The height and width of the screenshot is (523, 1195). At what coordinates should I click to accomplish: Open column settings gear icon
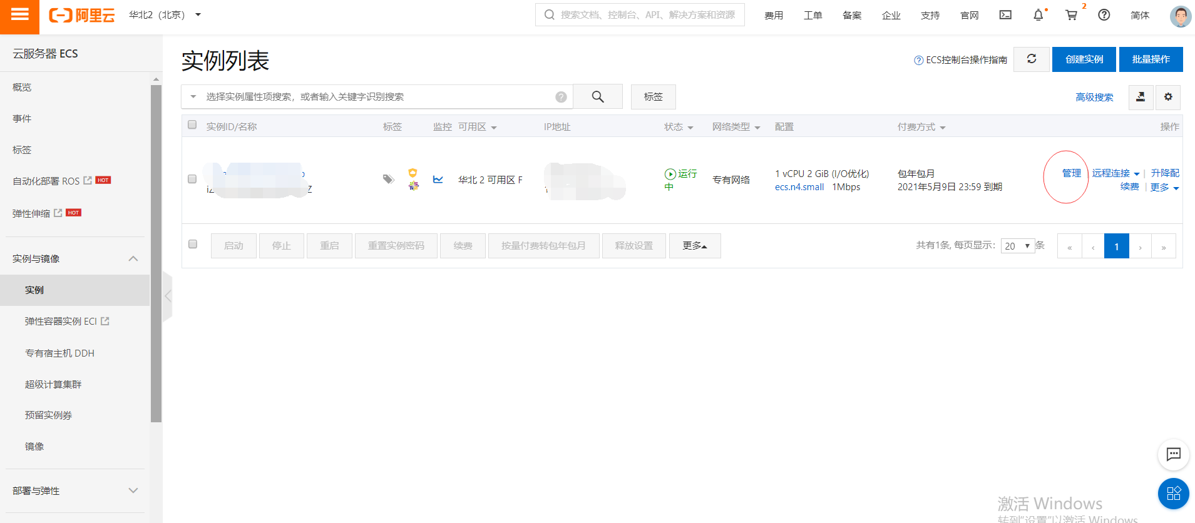1168,97
